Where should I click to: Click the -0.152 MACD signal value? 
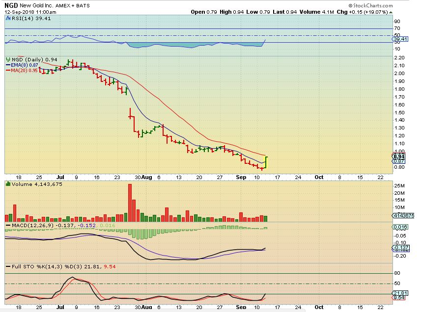click(x=86, y=225)
